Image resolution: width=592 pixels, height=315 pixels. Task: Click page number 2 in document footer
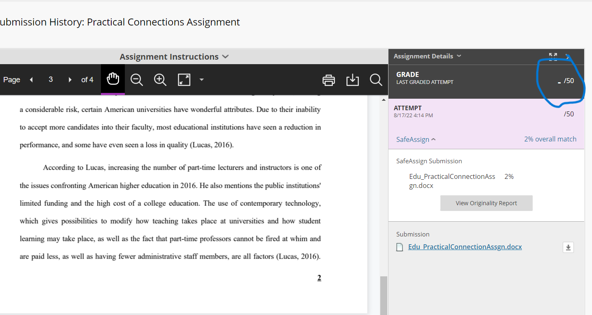319,278
